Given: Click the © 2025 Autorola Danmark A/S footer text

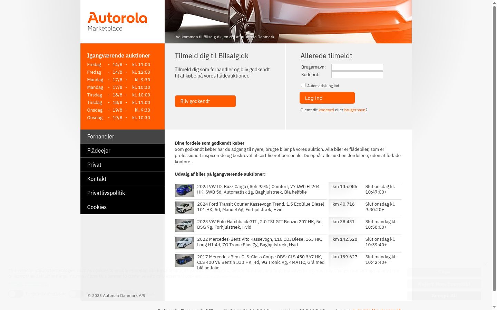Looking at the screenshot, I should (x=116, y=296).
